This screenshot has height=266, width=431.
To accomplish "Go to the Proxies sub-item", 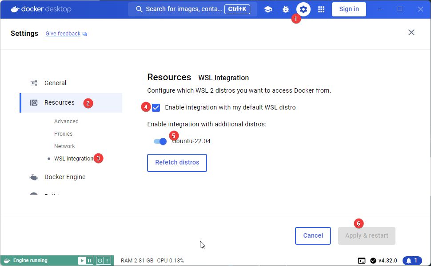I will pyautogui.click(x=63, y=133).
